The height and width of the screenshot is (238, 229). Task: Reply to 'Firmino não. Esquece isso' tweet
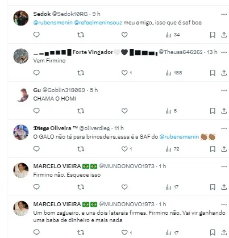click(x=36, y=187)
